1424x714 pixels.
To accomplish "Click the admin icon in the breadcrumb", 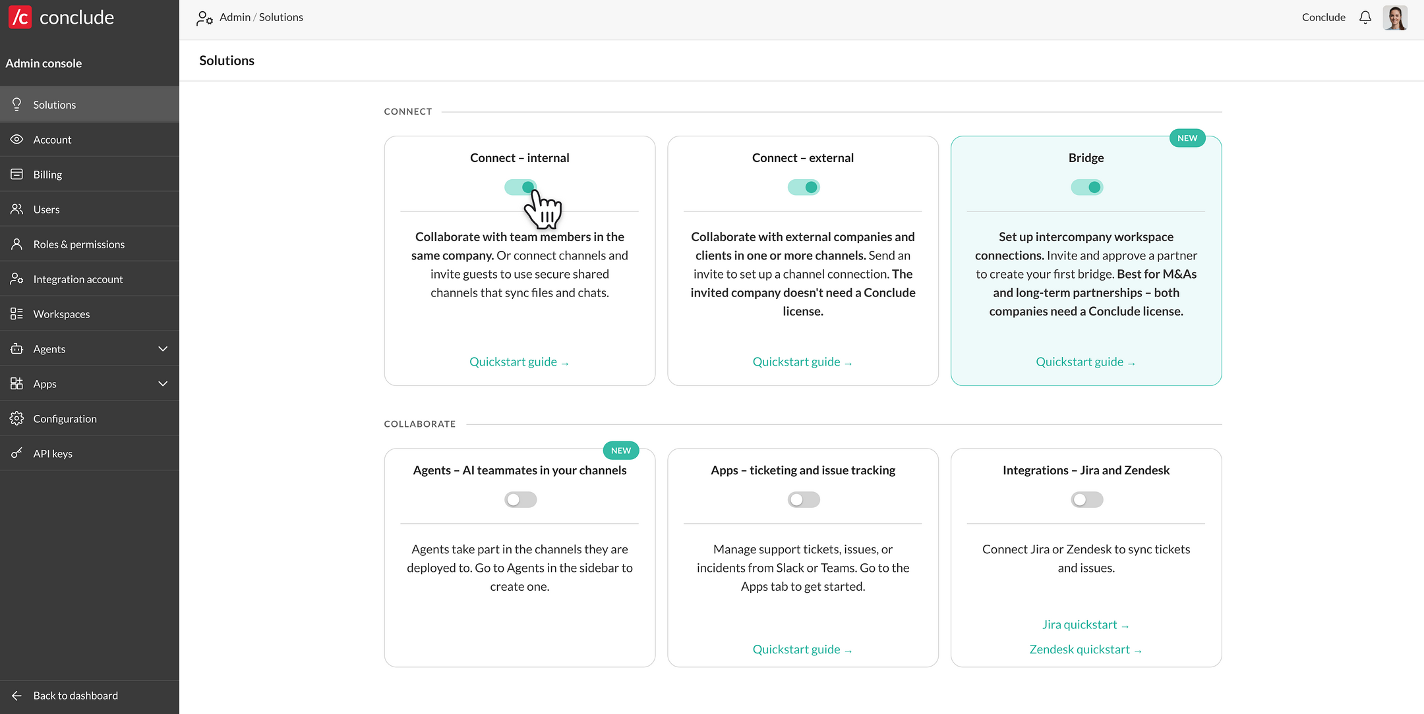I will pyautogui.click(x=204, y=18).
